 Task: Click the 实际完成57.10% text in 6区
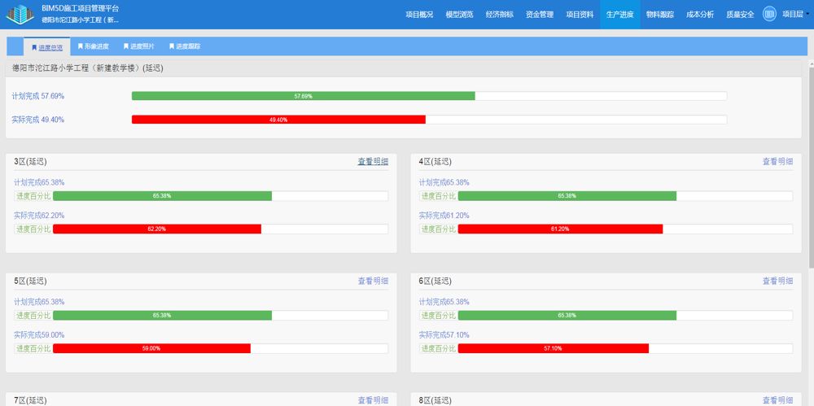(444, 335)
